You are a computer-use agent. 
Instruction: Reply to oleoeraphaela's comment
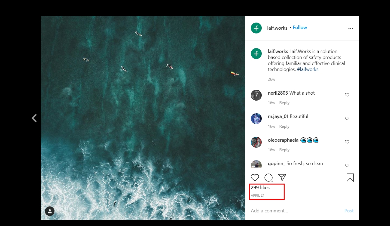(284, 150)
